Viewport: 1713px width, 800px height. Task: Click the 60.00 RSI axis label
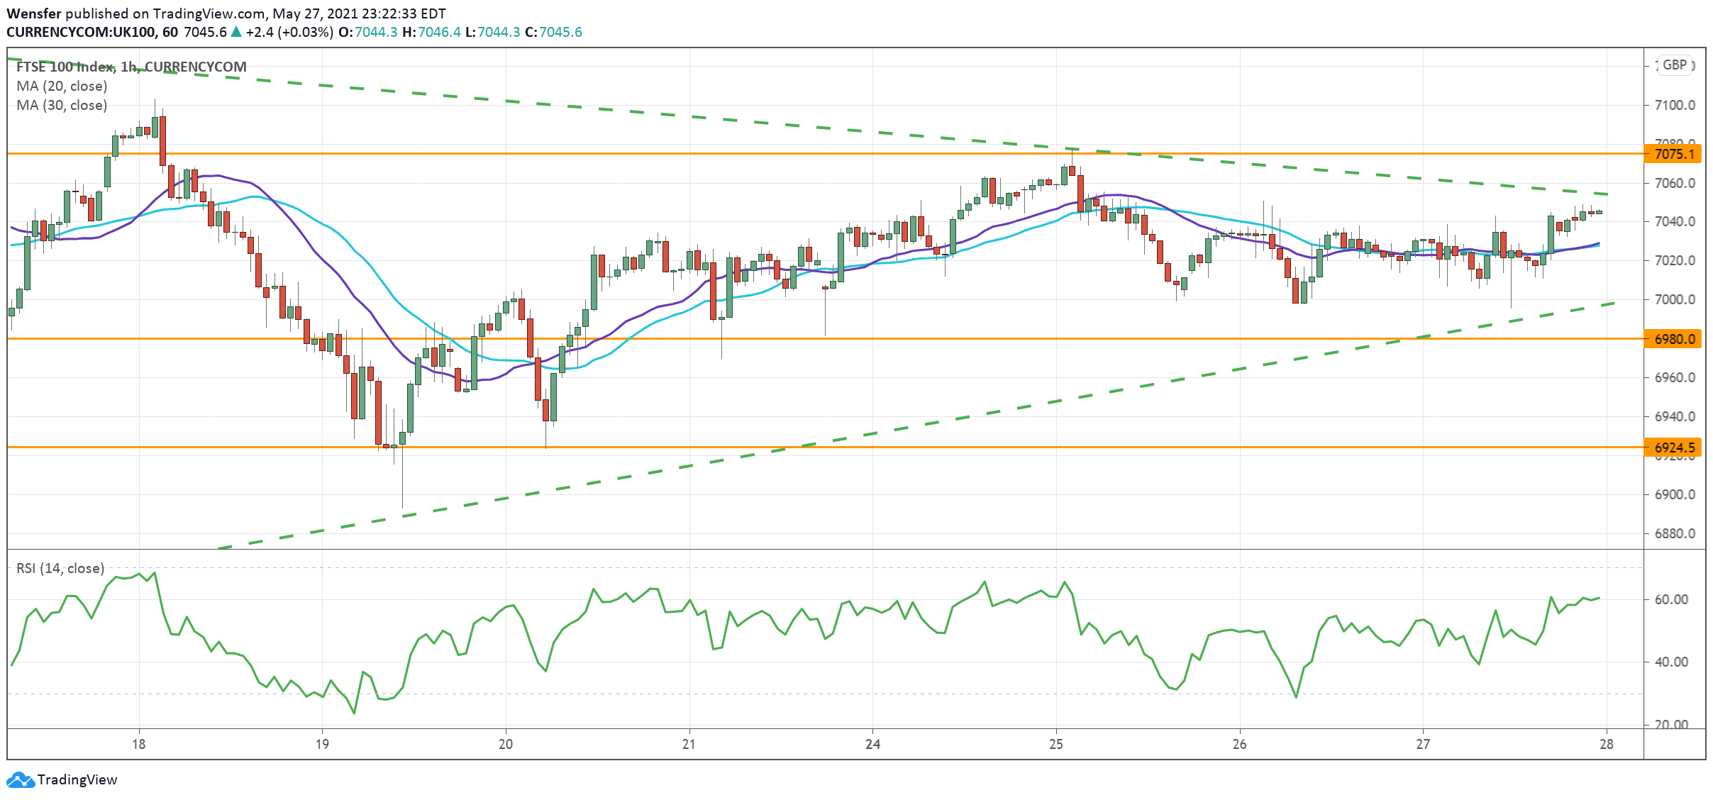[1670, 599]
